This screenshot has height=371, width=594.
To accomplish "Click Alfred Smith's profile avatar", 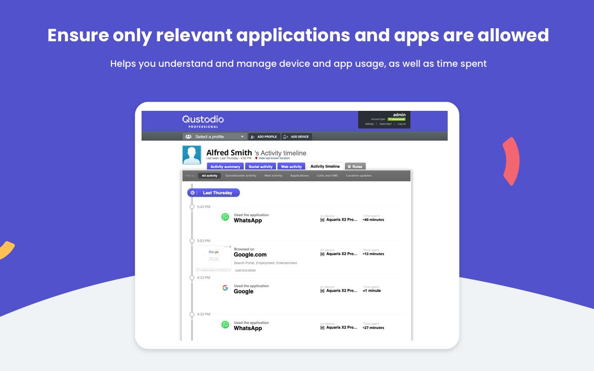I will click(192, 155).
